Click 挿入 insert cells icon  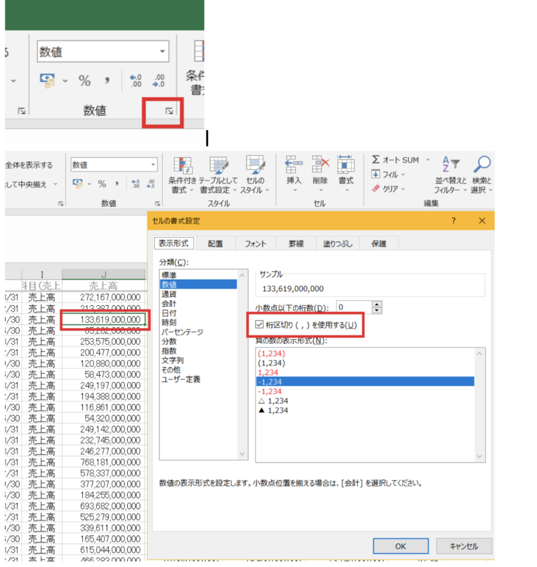(x=294, y=165)
